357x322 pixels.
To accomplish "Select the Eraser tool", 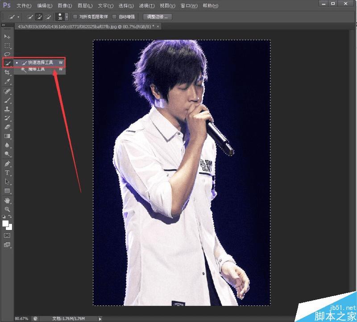I will point(7,127).
